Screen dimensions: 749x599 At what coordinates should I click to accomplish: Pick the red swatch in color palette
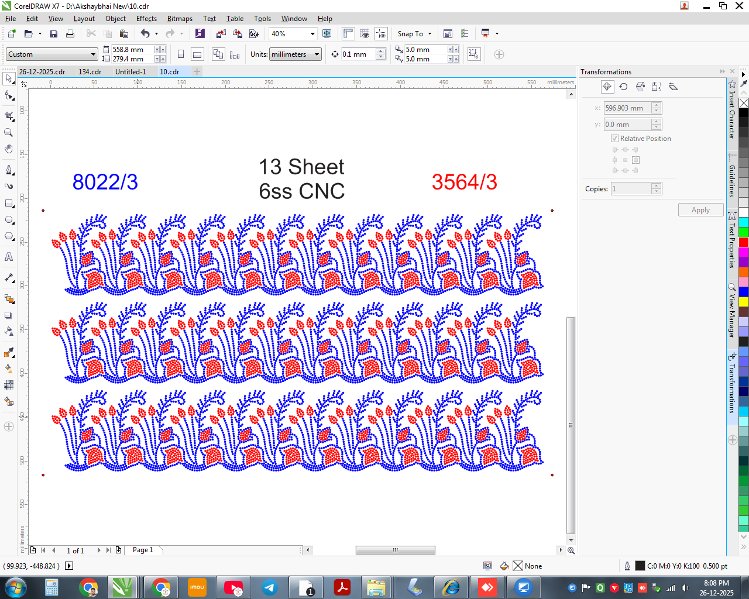744,242
